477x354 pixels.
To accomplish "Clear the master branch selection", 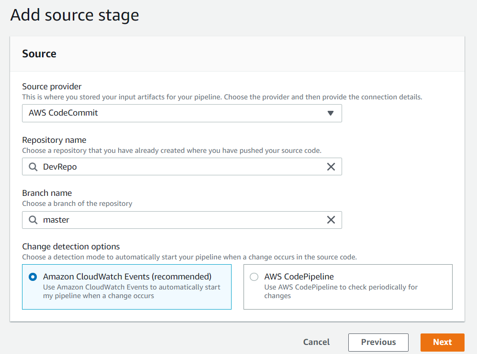I will click(x=331, y=220).
